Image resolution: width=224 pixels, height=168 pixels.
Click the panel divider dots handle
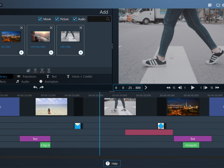click(112, 46)
